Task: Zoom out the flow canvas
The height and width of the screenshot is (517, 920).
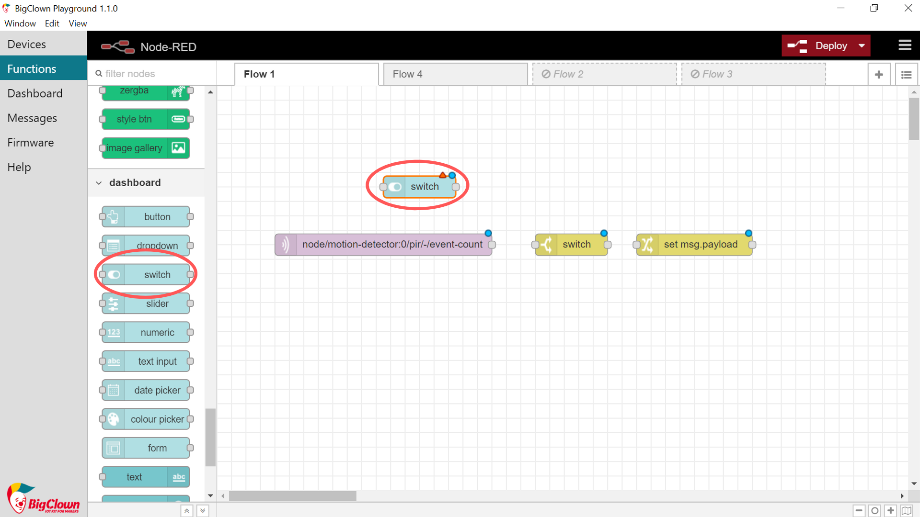Action: [859, 511]
